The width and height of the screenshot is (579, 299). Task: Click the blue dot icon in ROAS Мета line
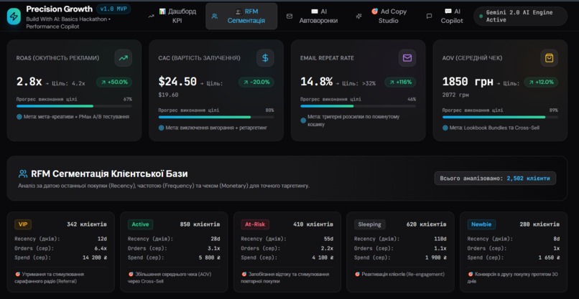click(19, 117)
